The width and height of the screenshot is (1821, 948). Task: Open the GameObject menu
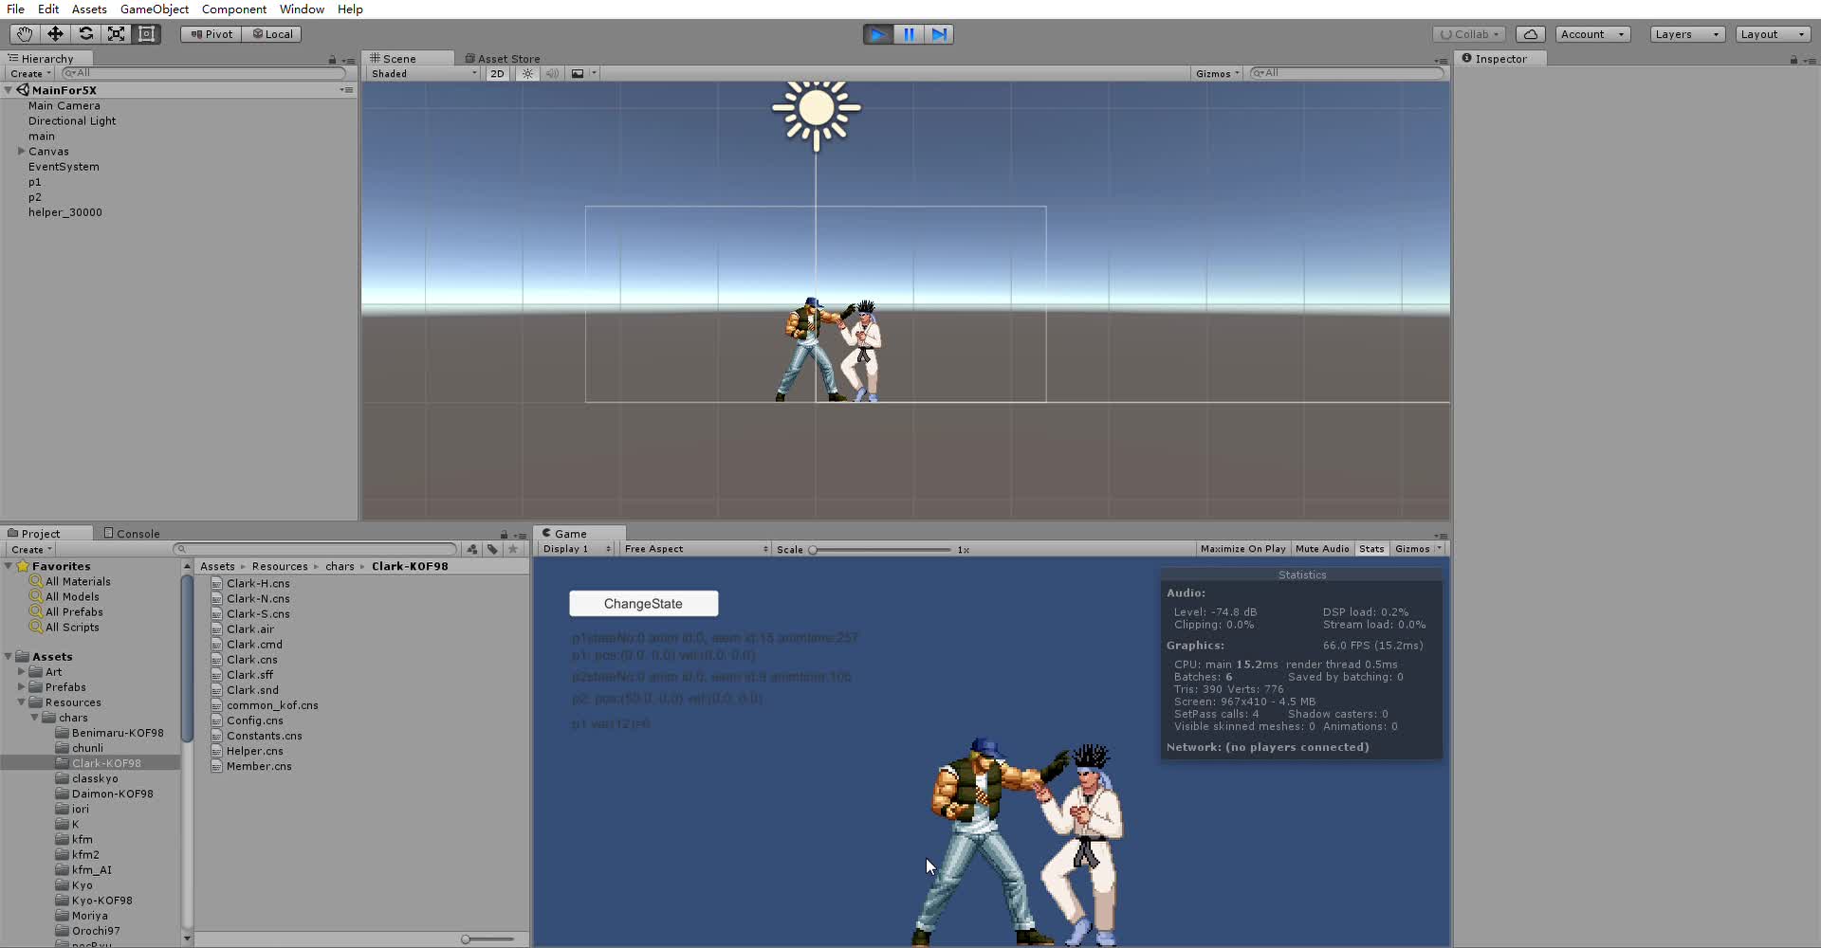pos(154,9)
